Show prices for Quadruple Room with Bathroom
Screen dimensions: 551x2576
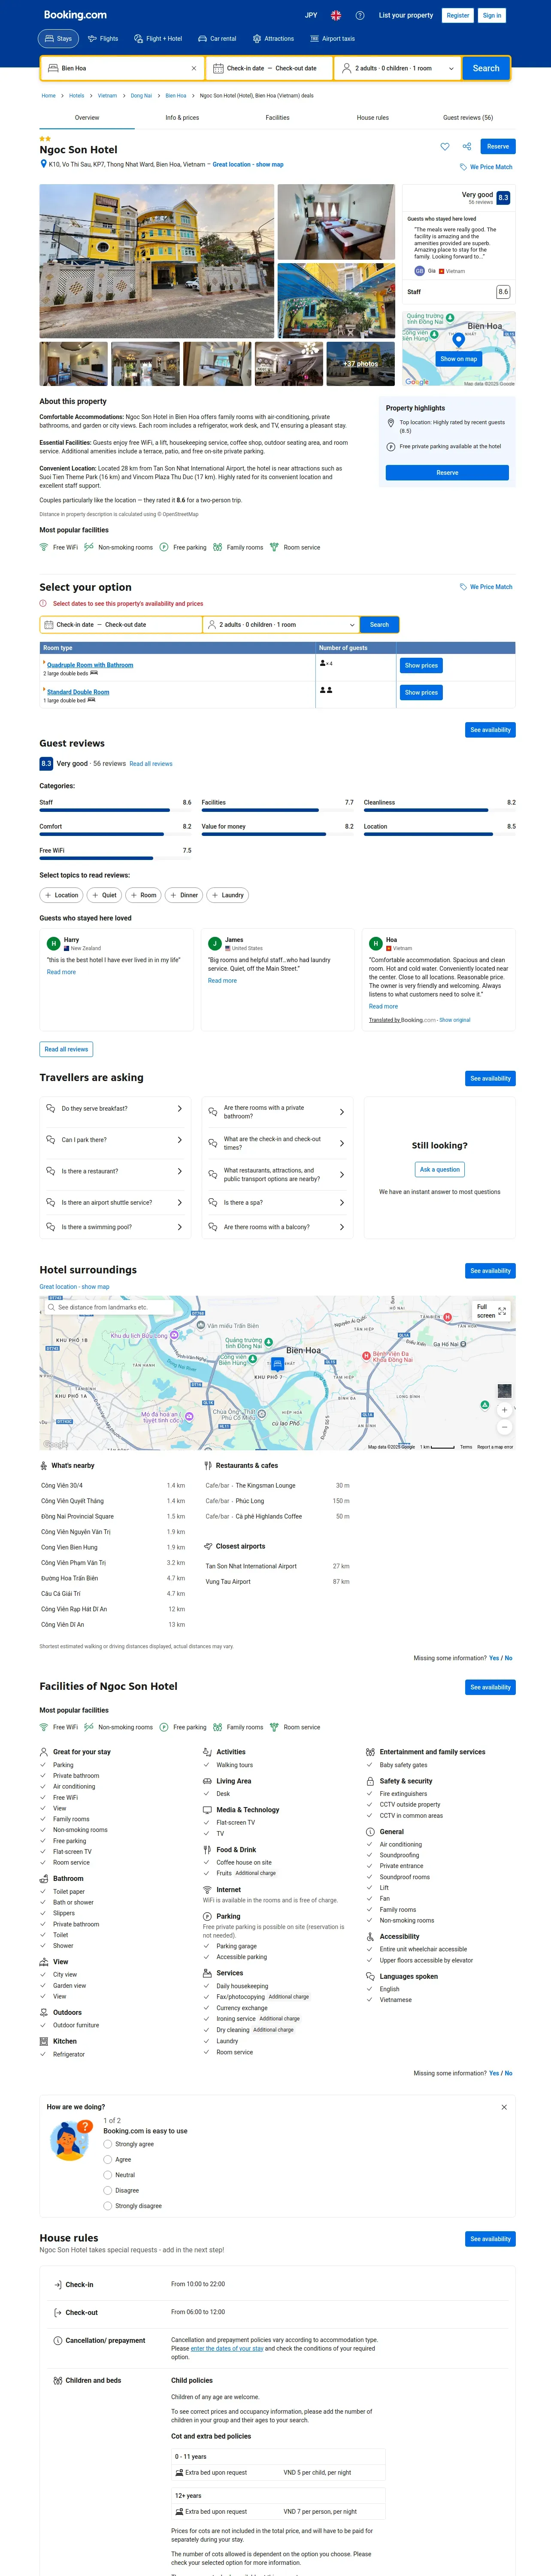pos(421,665)
